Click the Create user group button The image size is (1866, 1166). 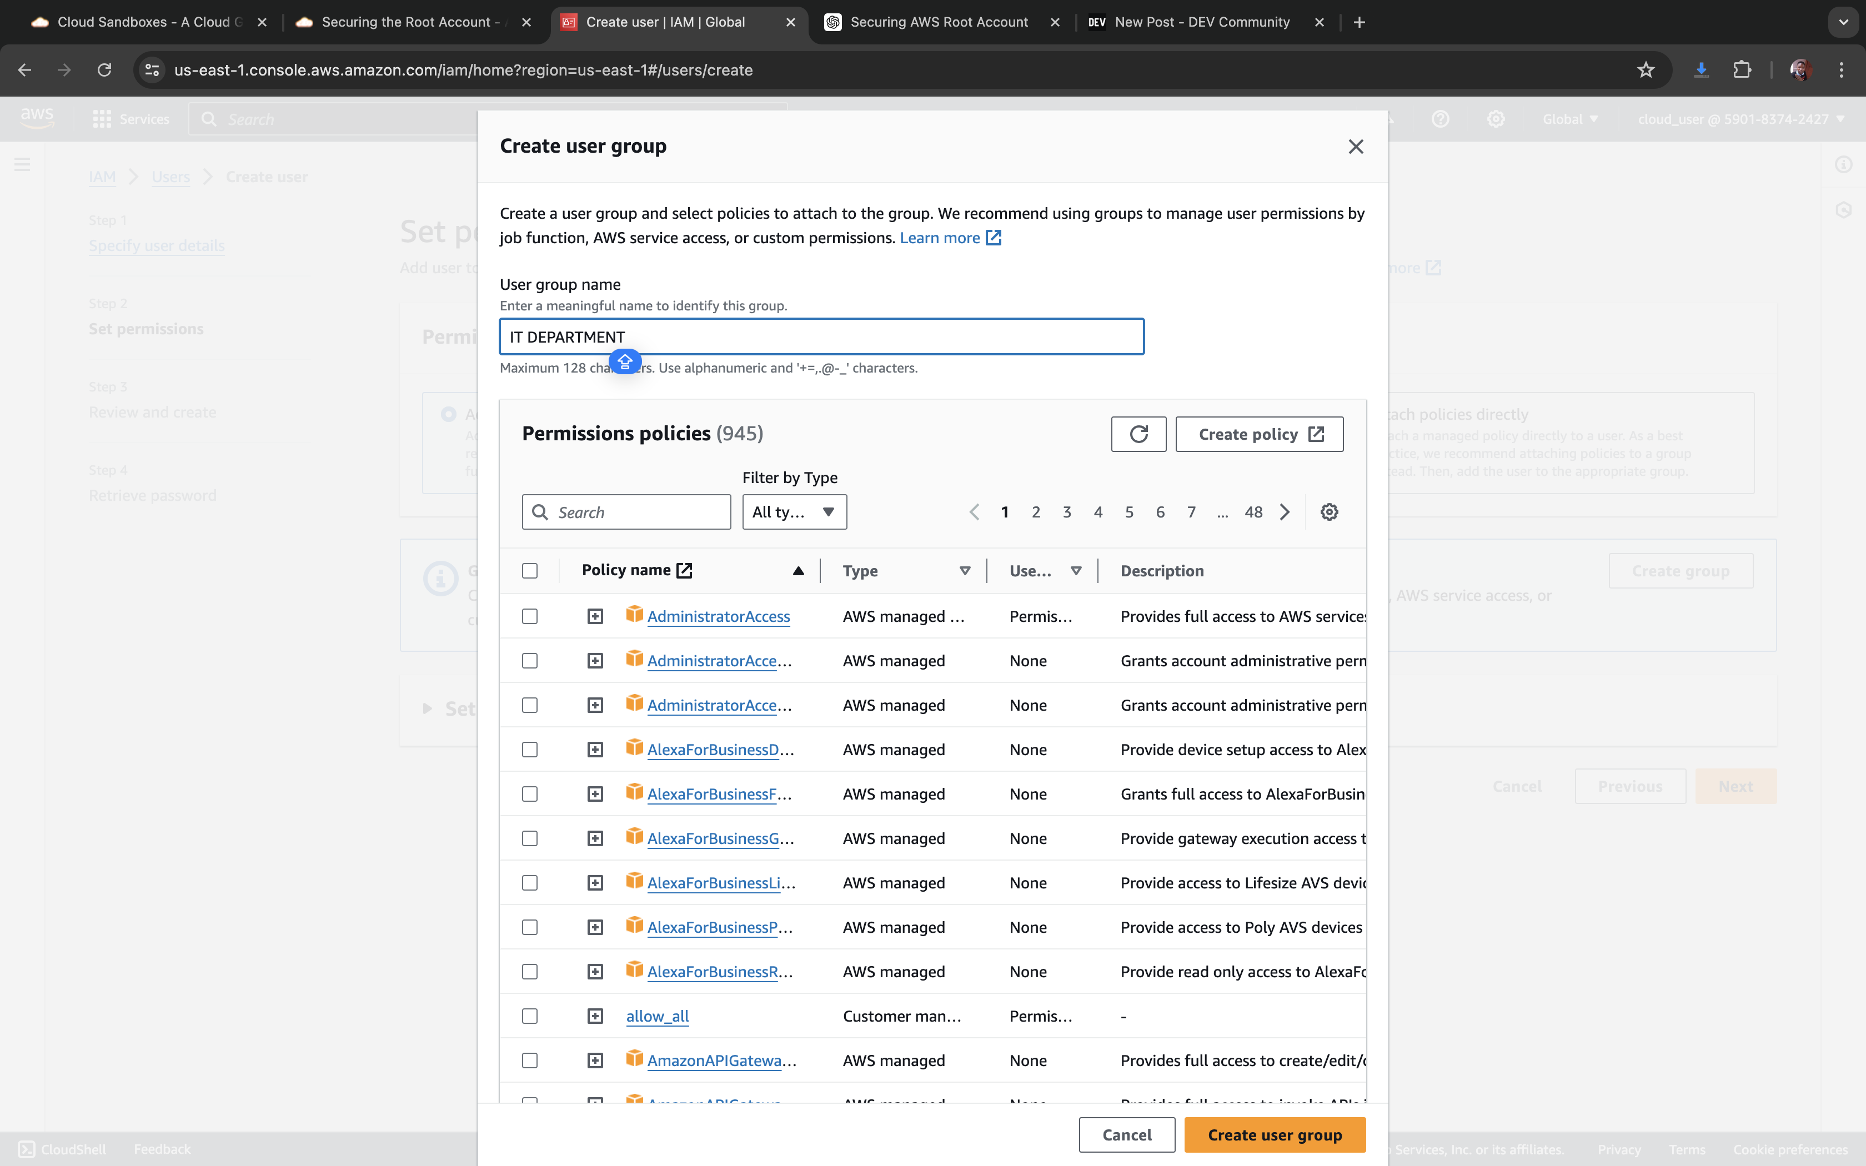tap(1275, 1135)
